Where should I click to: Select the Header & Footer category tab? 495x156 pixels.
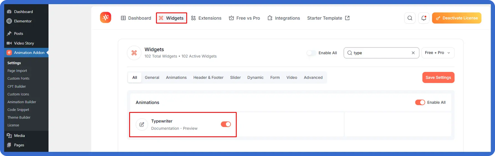point(208,77)
